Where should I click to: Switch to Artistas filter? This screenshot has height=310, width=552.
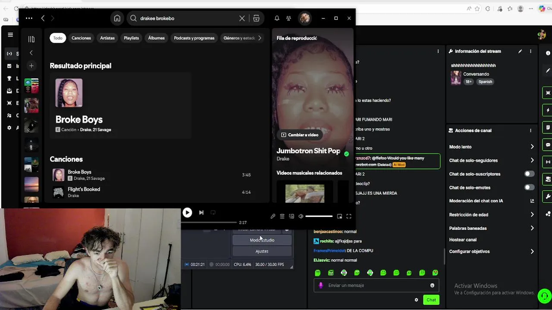pyautogui.click(x=107, y=38)
